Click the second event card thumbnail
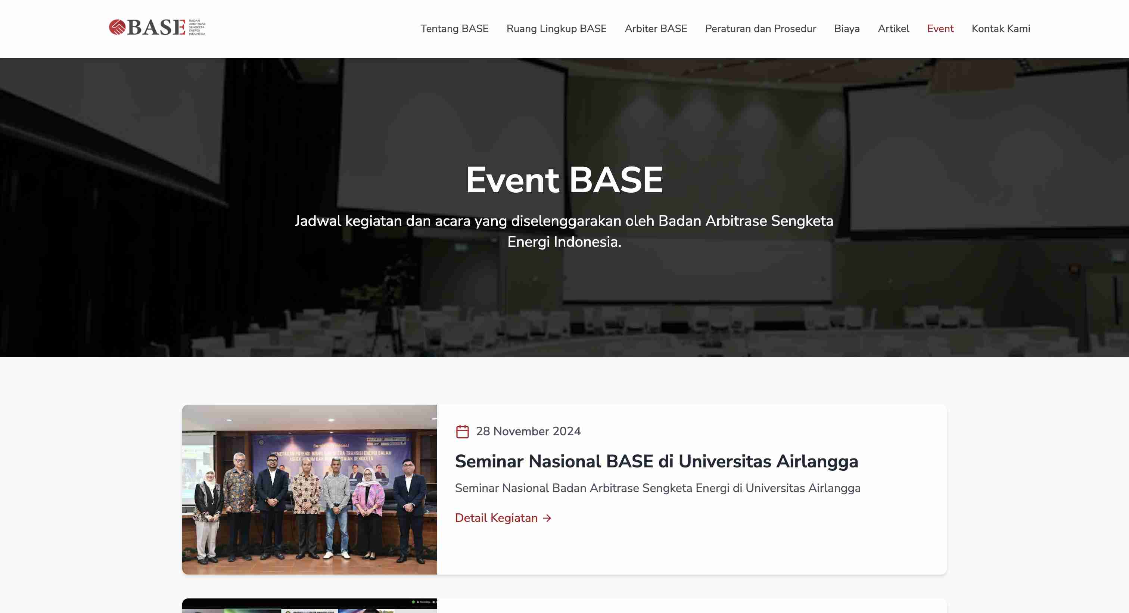 point(310,606)
